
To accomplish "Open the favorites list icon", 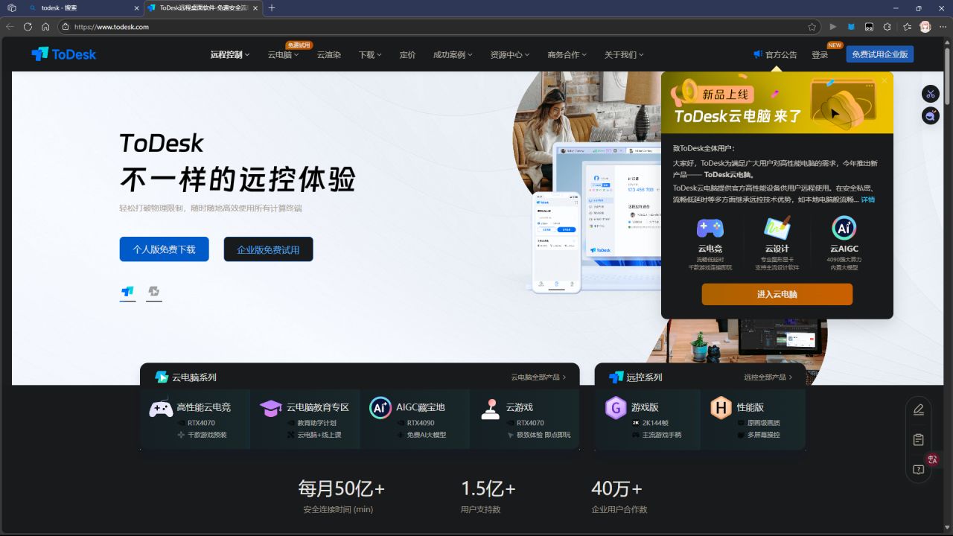I will pyautogui.click(x=907, y=27).
